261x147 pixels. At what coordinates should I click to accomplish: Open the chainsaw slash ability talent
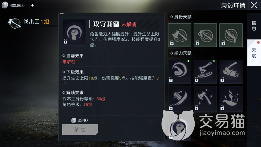180,99
